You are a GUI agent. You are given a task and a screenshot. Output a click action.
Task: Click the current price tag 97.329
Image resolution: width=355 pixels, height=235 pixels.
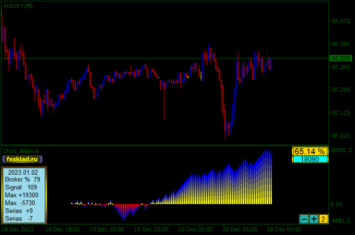(341, 59)
